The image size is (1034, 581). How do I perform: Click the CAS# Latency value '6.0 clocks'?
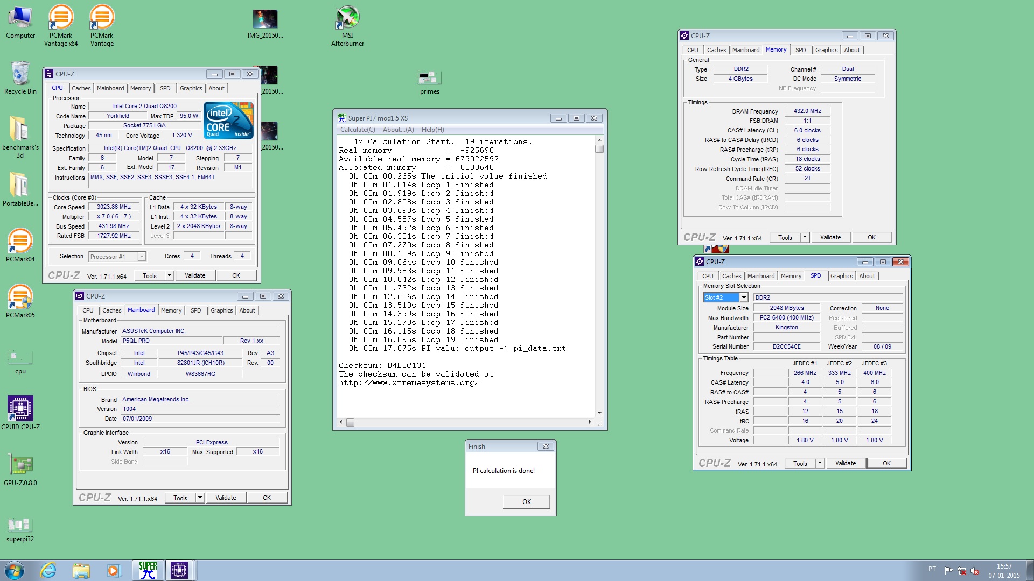click(x=807, y=131)
